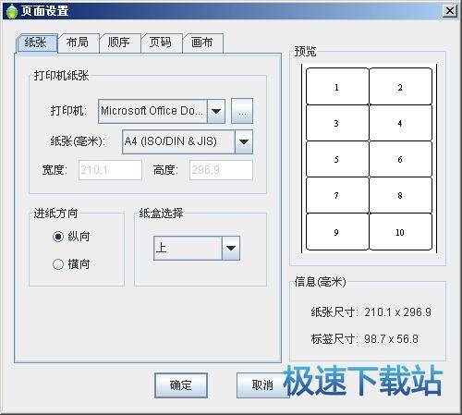Click the 宽度 width input field

[110, 170]
